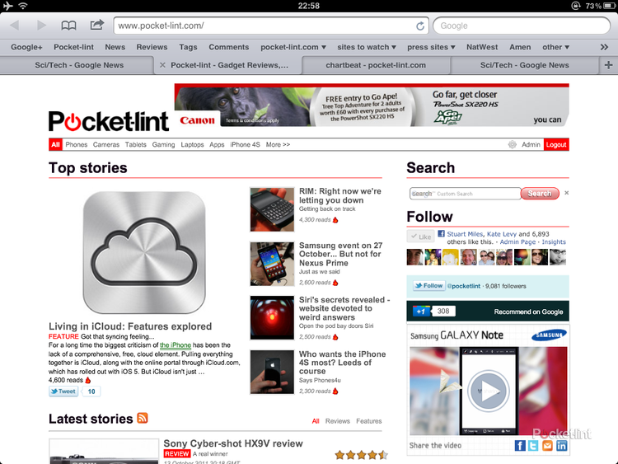This screenshot has width=618, height=464.
Task: Open the Samsung event on 27 October headline
Action: point(340,255)
